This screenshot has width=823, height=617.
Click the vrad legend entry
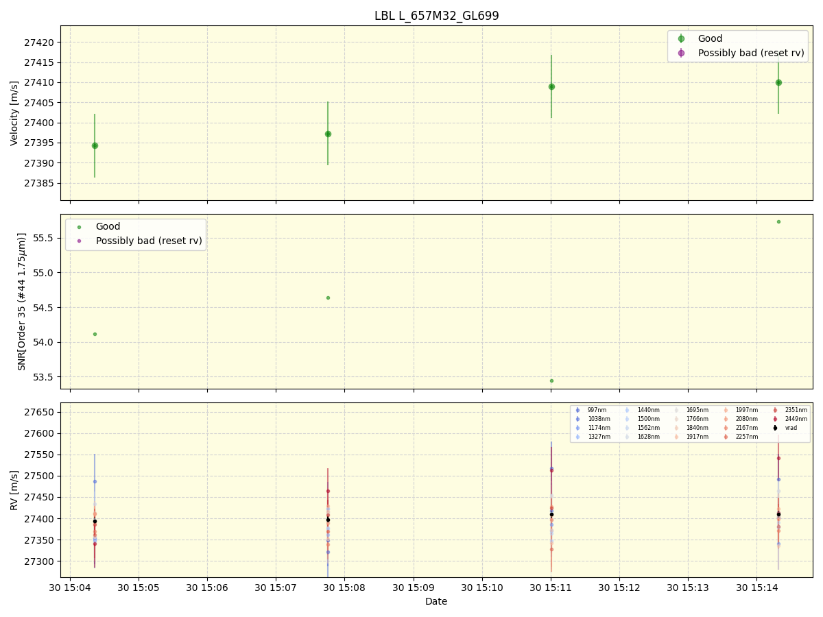click(785, 428)
